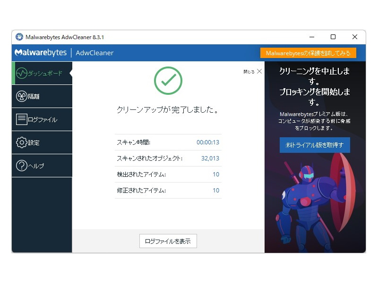Image resolution: width=378 pixels, height=283 pixels.
Task: Open the ダッシュボード dashboard icon
Action: [21, 73]
